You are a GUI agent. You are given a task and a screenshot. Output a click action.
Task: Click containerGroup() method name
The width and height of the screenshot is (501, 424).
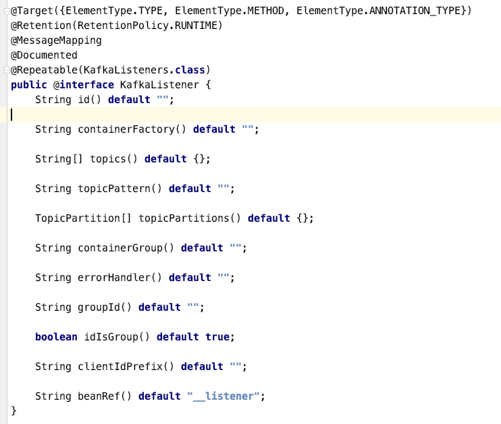click(126, 248)
